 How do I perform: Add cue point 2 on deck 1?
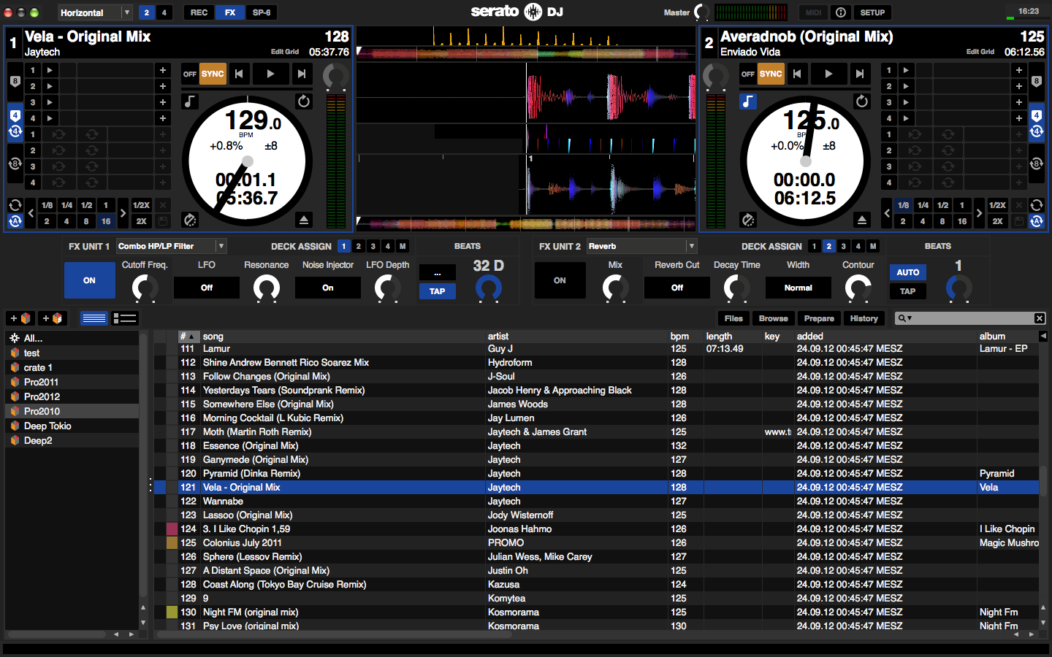coord(163,86)
